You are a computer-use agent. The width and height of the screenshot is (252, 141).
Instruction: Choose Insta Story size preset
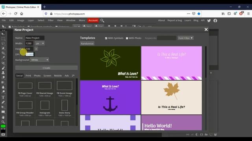pyautogui.click(x=65, y=108)
